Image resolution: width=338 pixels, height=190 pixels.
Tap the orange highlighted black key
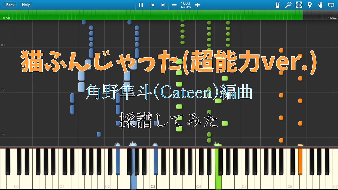coord(300,161)
